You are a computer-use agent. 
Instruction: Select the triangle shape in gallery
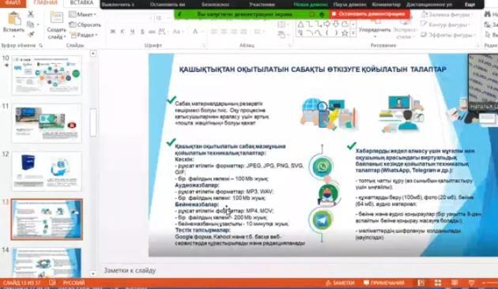pyautogui.click(x=300, y=24)
